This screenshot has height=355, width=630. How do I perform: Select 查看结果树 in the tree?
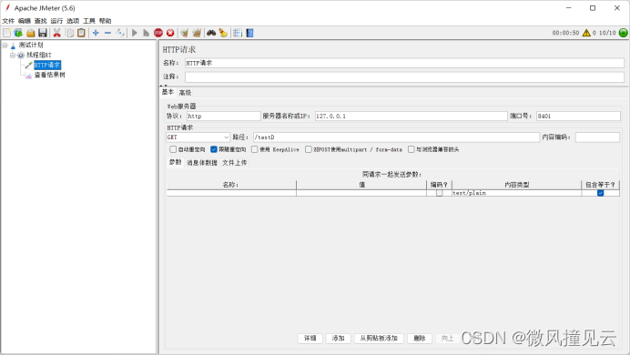coord(50,75)
